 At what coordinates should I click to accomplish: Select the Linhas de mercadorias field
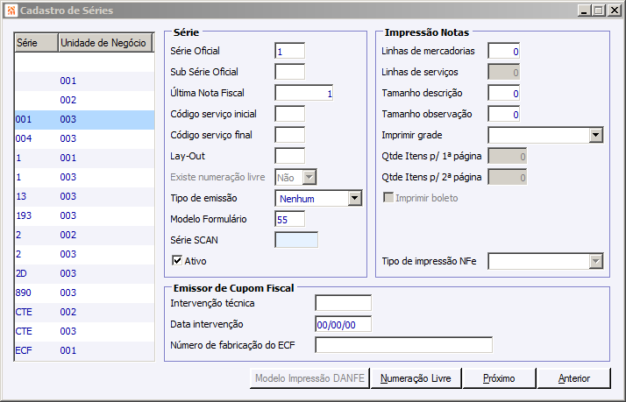pyautogui.click(x=504, y=52)
